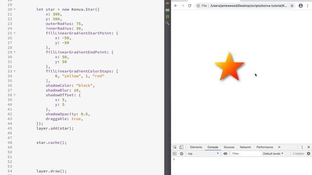The height and width of the screenshot is (175, 312).
Task: Activate the DevTools inspect element picker
Action: point(175,147)
